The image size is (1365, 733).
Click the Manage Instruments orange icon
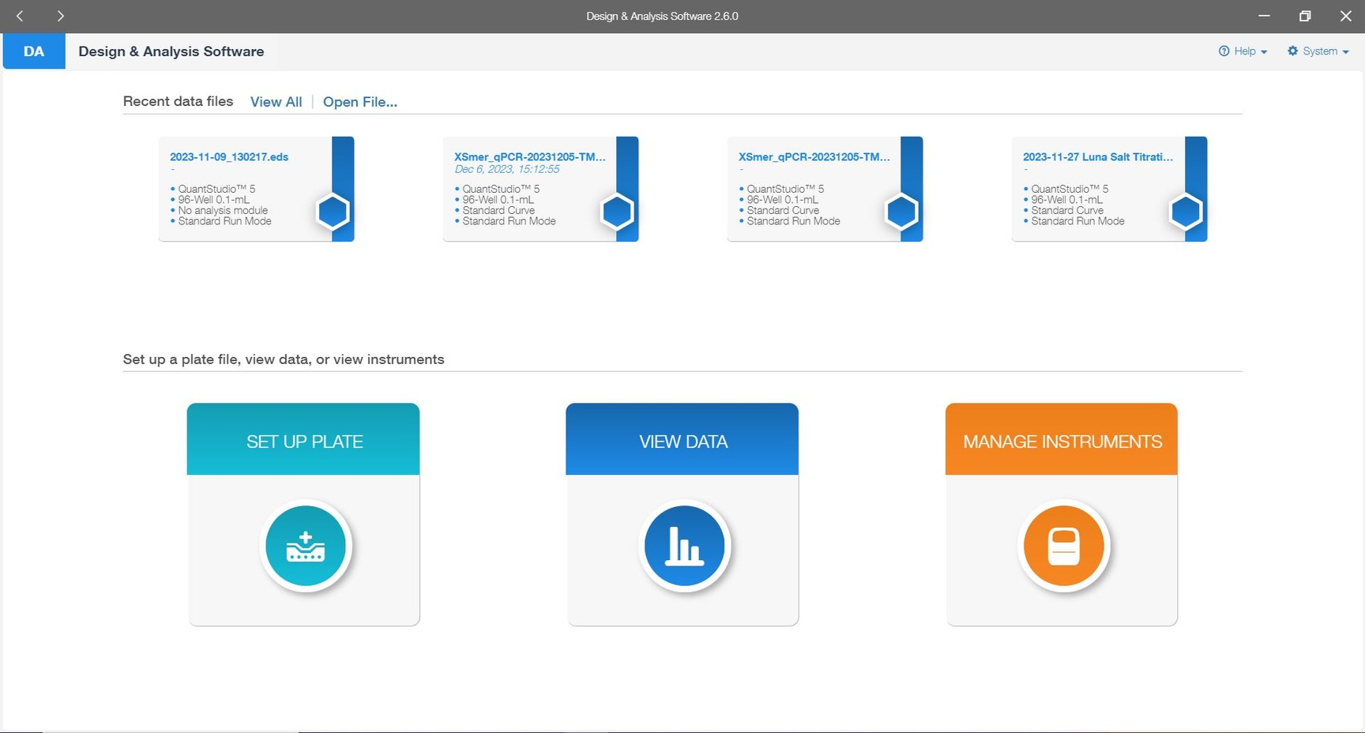pyautogui.click(x=1063, y=546)
